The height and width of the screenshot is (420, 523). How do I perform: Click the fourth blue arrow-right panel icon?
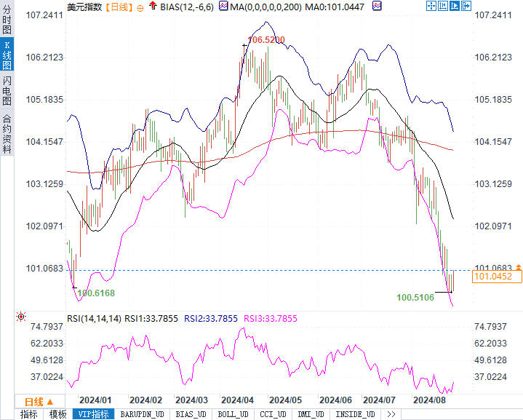pyautogui.click(x=466, y=6)
